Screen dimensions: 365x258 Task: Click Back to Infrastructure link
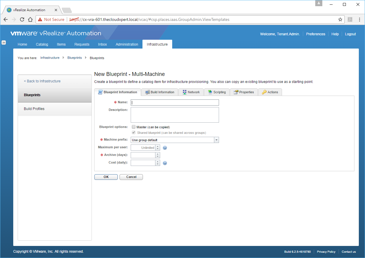[42, 81]
